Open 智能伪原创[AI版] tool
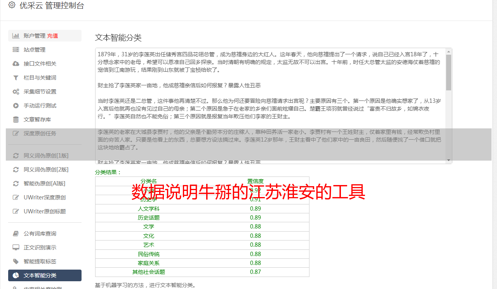The image size is (497, 289). (x=45, y=183)
